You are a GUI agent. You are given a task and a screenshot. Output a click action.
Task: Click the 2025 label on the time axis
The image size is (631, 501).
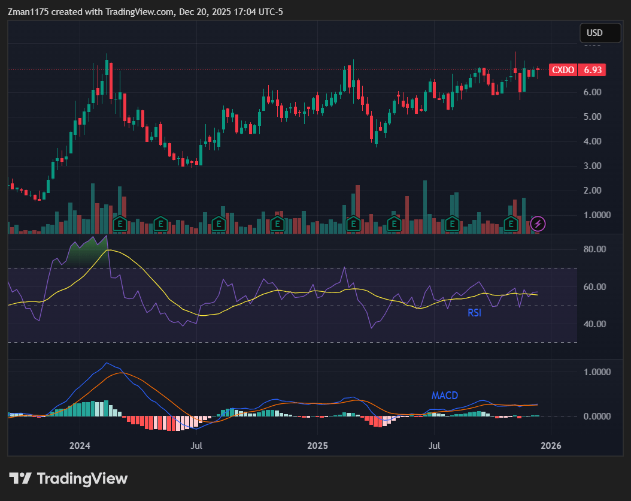pos(317,446)
